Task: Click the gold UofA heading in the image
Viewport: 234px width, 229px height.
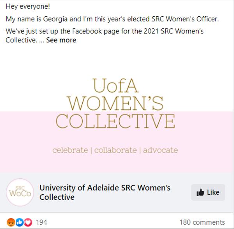Action: 115,86
